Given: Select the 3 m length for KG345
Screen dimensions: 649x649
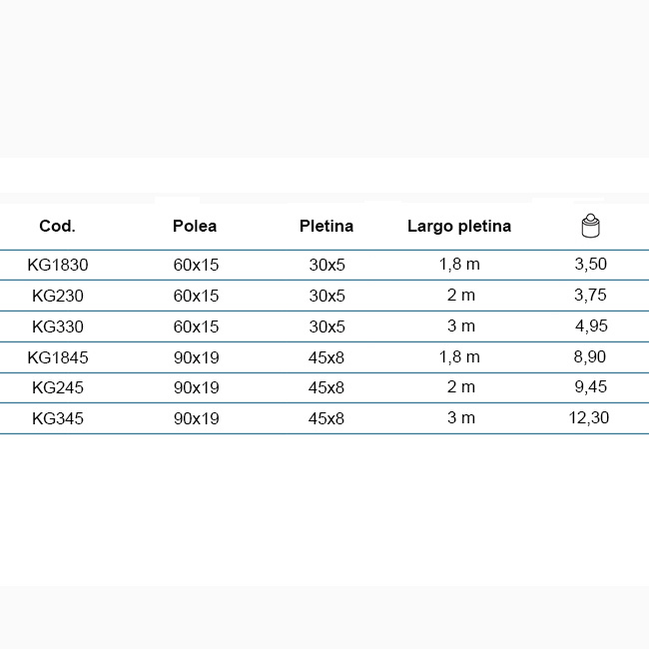Looking at the screenshot, I should (461, 418).
